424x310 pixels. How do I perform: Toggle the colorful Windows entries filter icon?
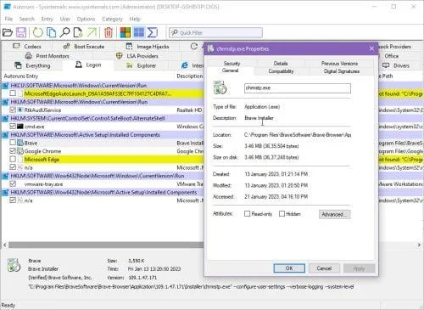(x=126, y=33)
